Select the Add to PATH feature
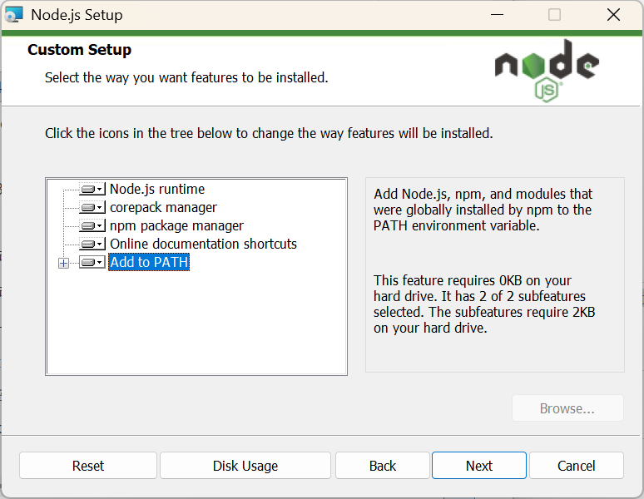The width and height of the screenshot is (644, 499). 149,262
